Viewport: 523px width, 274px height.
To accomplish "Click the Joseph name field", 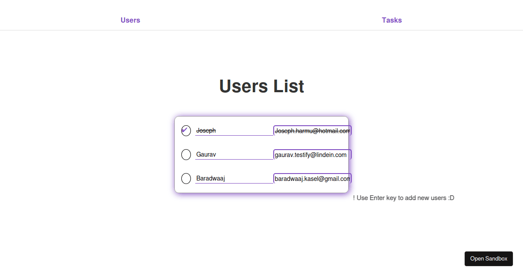I will [x=234, y=130].
